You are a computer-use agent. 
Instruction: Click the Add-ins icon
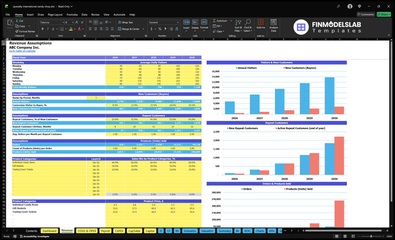[x=261, y=22]
